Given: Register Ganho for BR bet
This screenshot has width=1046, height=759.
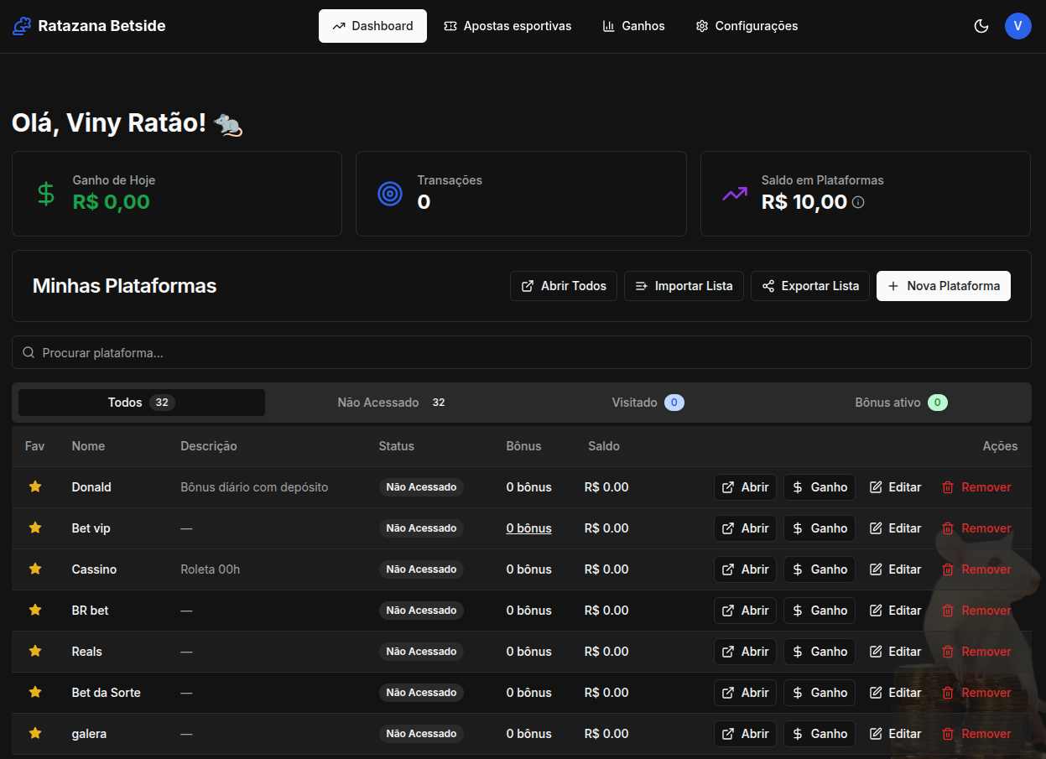Looking at the screenshot, I should coord(819,611).
